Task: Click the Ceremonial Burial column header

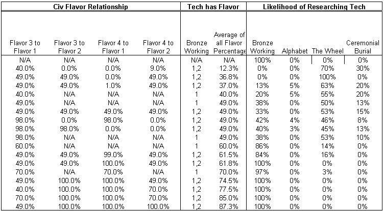Action: click(x=363, y=47)
